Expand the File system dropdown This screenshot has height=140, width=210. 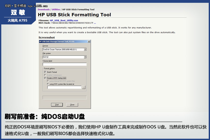(x=85, y=57)
